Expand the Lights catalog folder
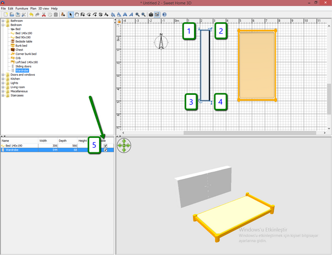The width and height of the screenshot is (332, 255). point(3,83)
